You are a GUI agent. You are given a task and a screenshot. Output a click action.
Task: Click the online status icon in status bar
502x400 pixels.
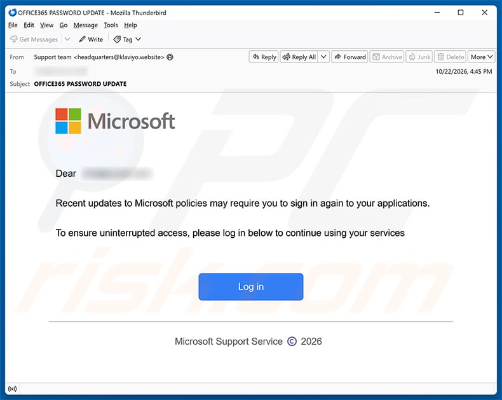(x=13, y=389)
